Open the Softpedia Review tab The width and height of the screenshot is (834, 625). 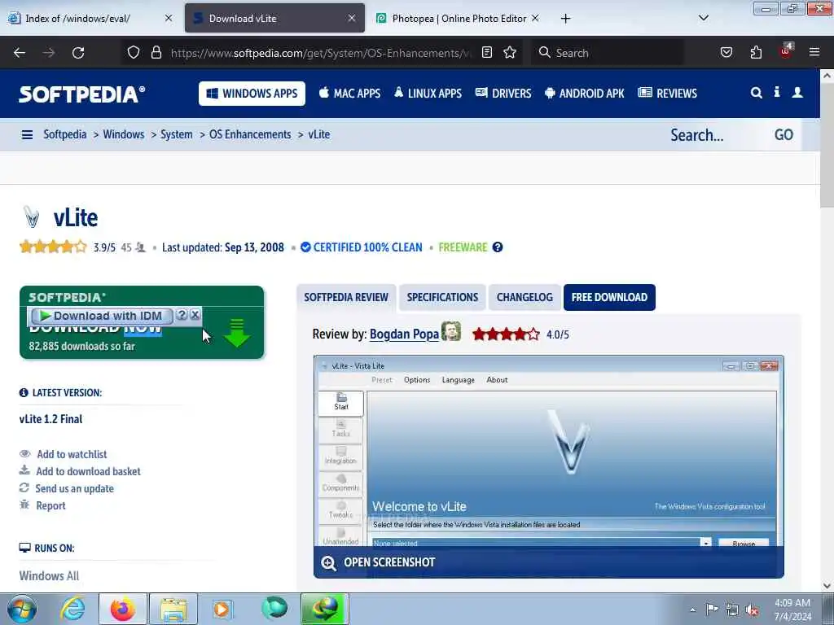(346, 297)
